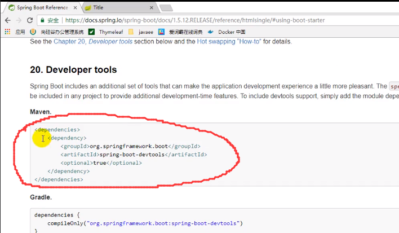Click the Gradle 'dependencies {' line
The height and width of the screenshot is (233, 399).
click(x=57, y=215)
